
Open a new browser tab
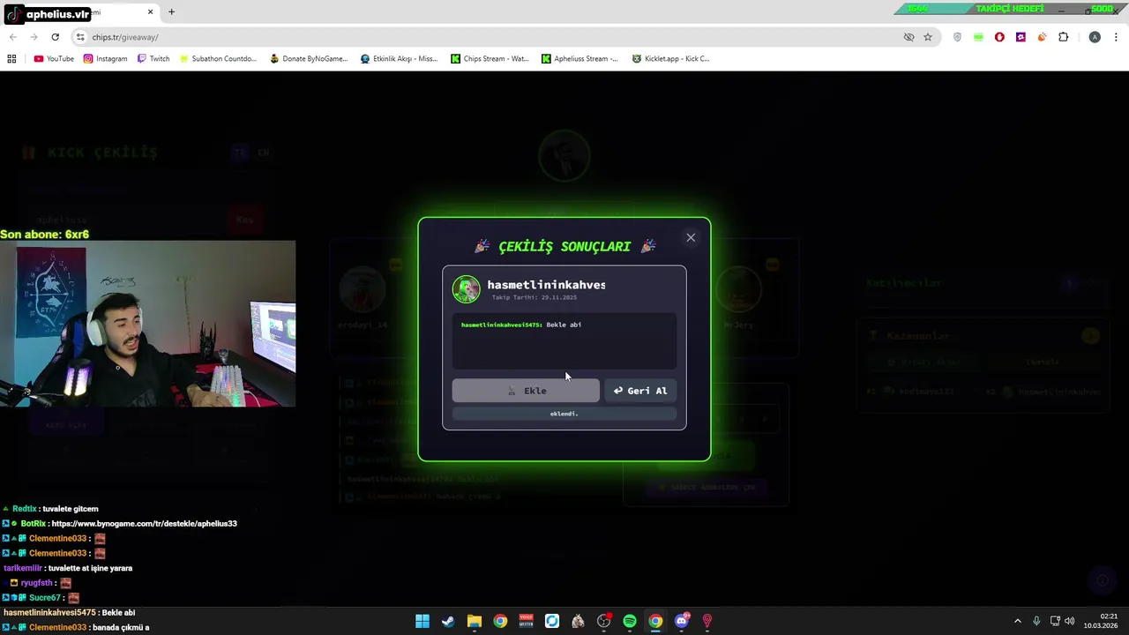click(x=171, y=12)
